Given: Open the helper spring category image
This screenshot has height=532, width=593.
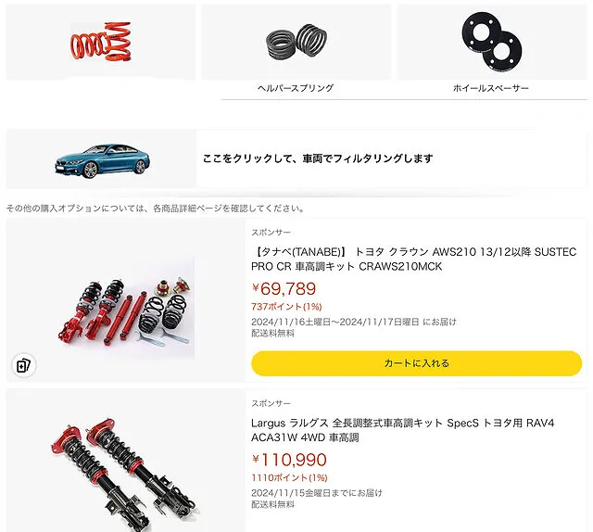Looking at the screenshot, I should (x=296, y=41).
